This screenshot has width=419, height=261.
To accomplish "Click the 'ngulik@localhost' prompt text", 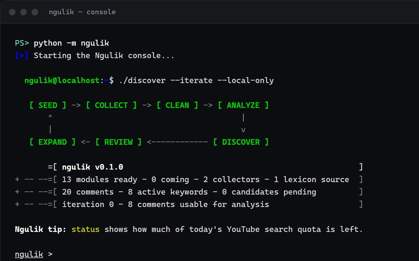I will point(62,80).
